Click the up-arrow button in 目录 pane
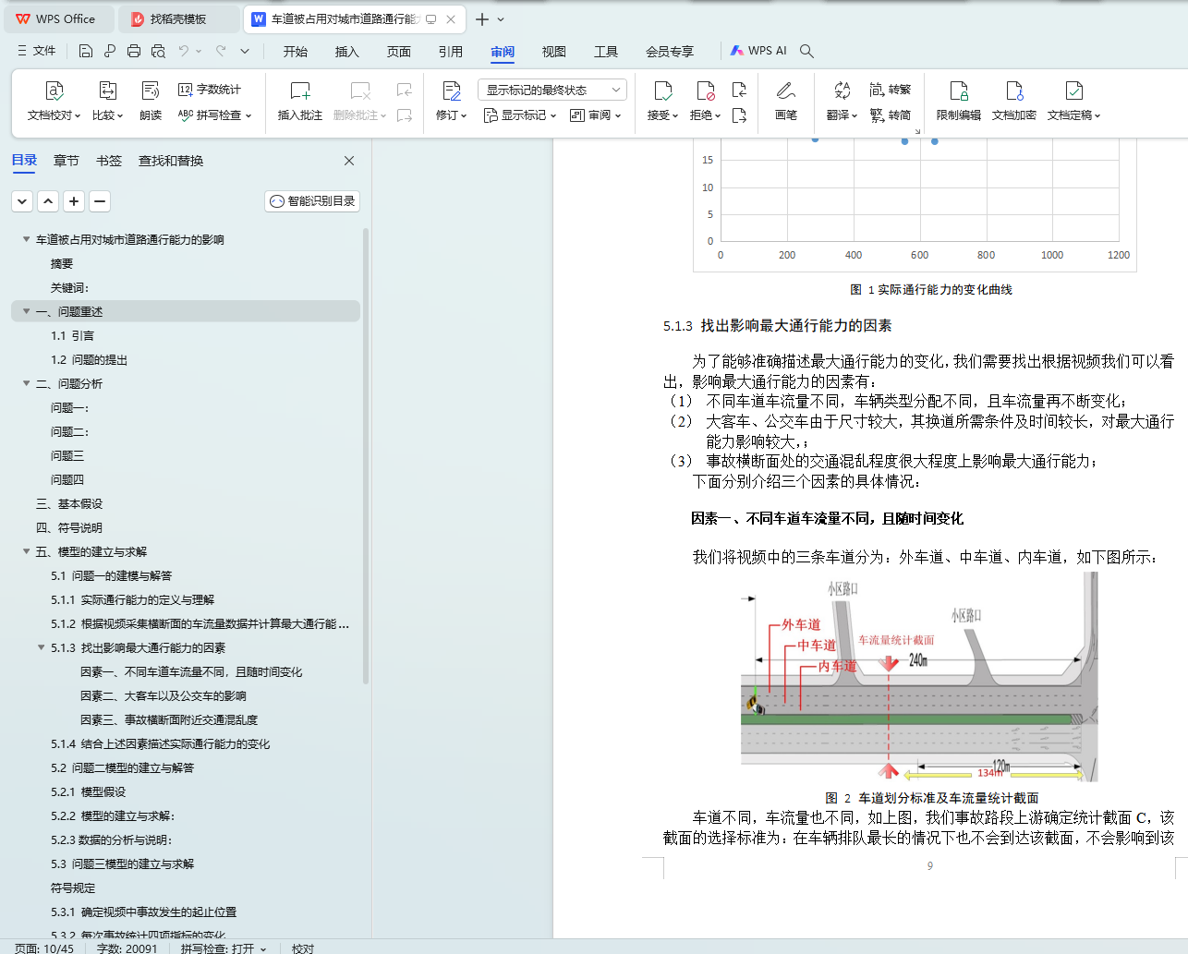Screen dimensions: 1188x954 pyautogui.click(x=48, y=201)
